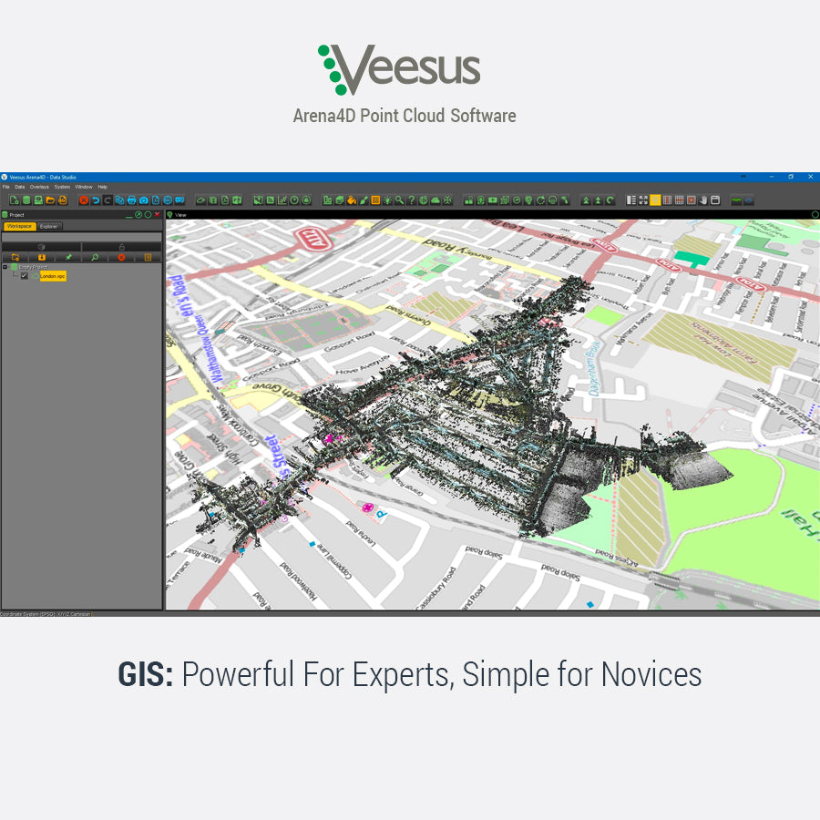Image resolution: width=820 pixels, height=820 pixels.
Task: Select the View tab above the map
Action: pos(180,215)
